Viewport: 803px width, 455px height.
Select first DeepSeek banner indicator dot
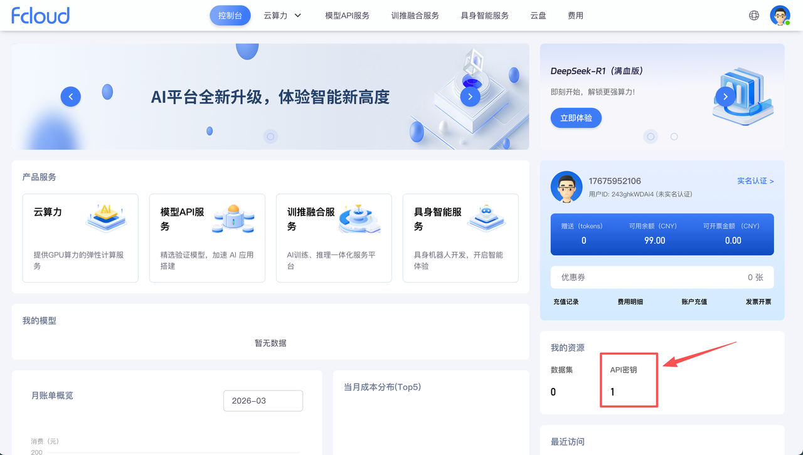pos(651,136)
